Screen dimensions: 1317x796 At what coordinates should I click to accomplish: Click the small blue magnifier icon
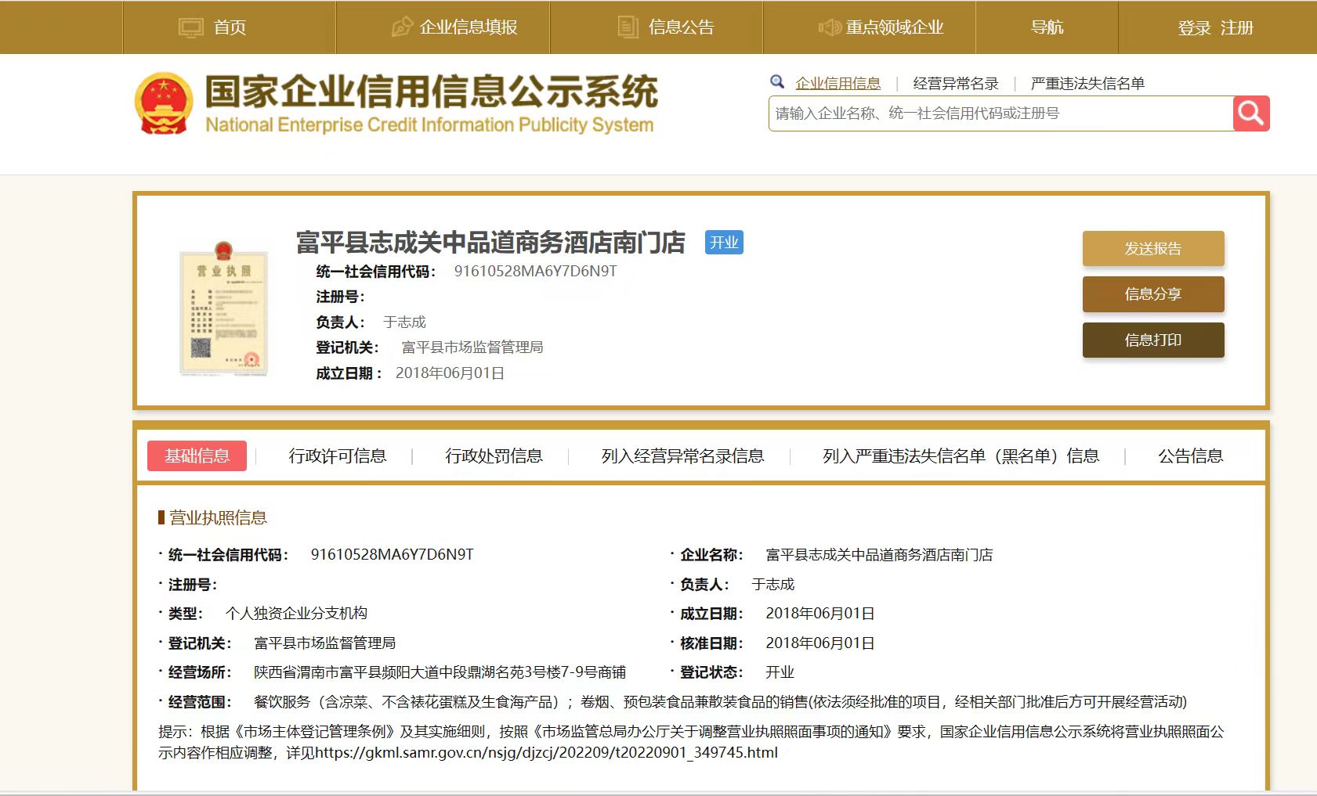coord(777,82)
